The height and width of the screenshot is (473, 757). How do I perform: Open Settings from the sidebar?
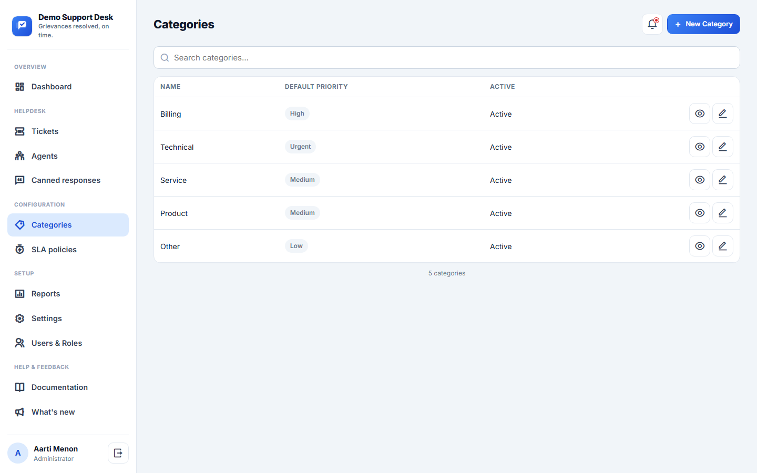(68, 318)
